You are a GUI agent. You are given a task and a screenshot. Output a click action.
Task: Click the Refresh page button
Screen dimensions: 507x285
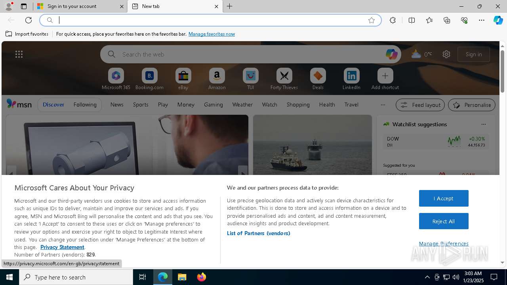pyautogui.click(x=29, y=20)
